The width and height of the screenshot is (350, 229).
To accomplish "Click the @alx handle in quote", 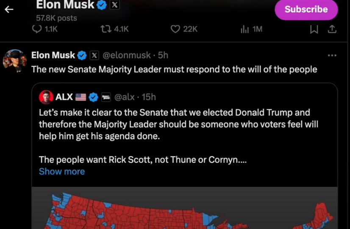I will click(x=125, y=97).
